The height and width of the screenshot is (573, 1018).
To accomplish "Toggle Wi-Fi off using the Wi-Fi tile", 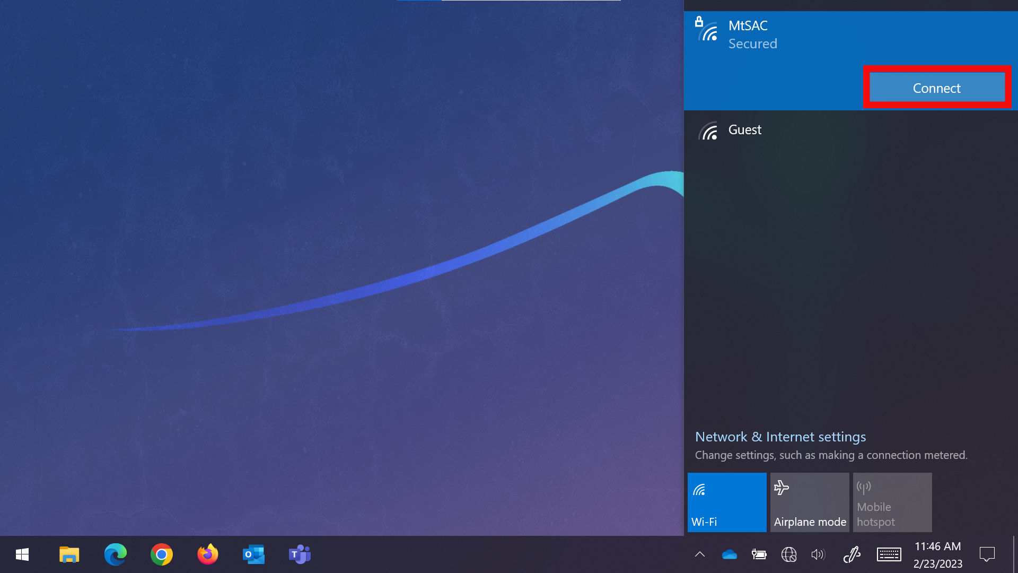I will pyautogui.click(x=727, y=502).
